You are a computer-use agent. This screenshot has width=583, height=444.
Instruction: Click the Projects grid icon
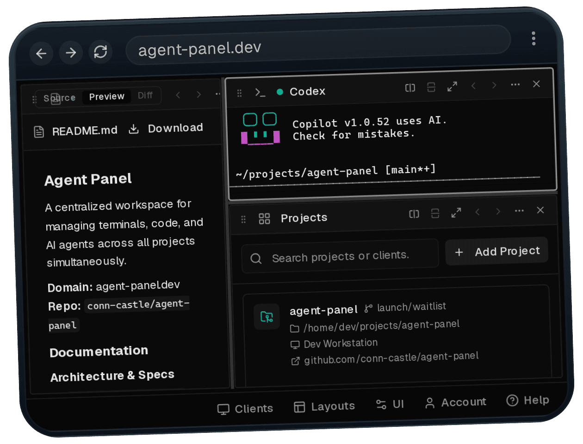pos(264,219)
